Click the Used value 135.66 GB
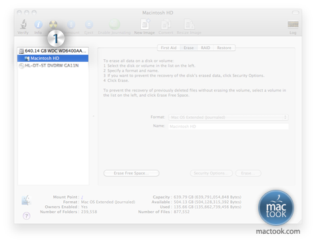Screen dimensions: 316x243 point(208,206)
